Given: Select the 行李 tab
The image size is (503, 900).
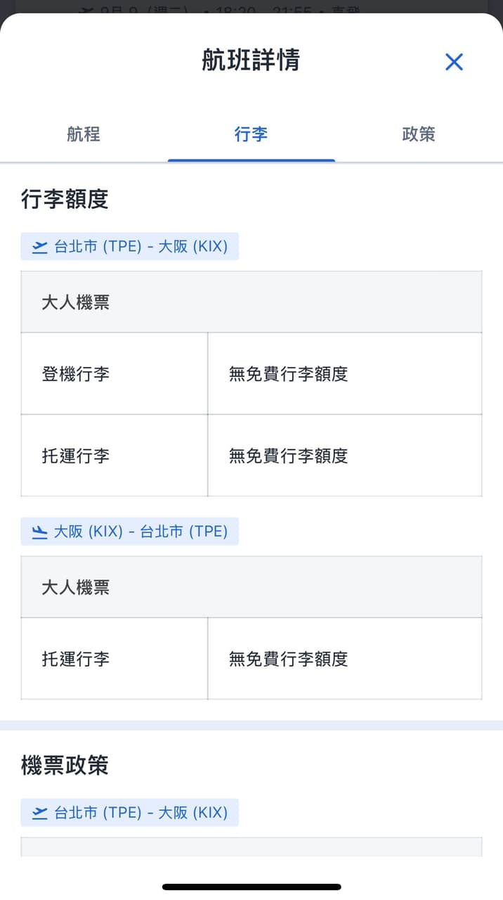Looking at the screenshot, I should point(251,134).
